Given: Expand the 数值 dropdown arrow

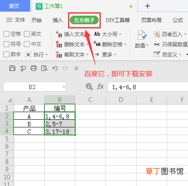Looking at the screenshot, I should [147, 45].
